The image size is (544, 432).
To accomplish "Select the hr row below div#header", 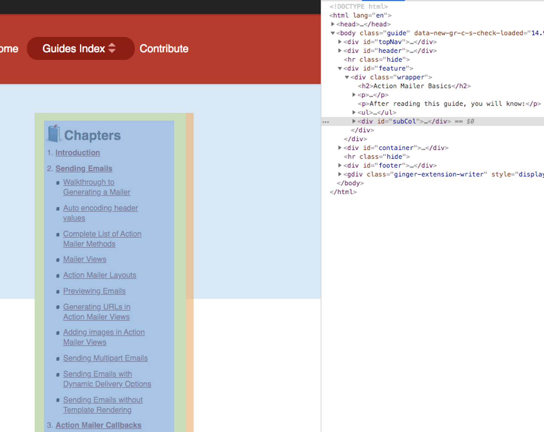I will (x=377, y=60).
